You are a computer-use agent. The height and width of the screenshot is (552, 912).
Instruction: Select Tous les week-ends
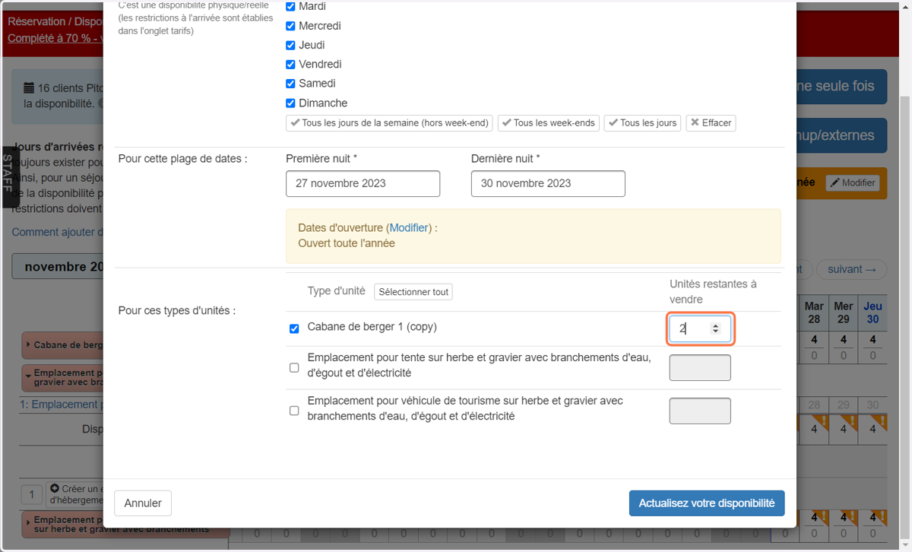[x=549, y=123]
